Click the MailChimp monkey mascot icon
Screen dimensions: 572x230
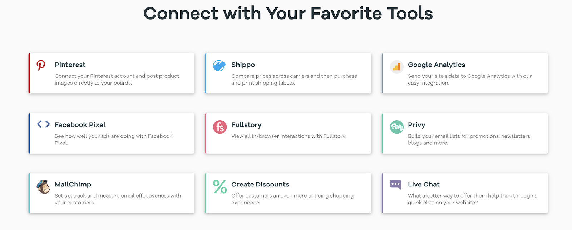point(43,186)
